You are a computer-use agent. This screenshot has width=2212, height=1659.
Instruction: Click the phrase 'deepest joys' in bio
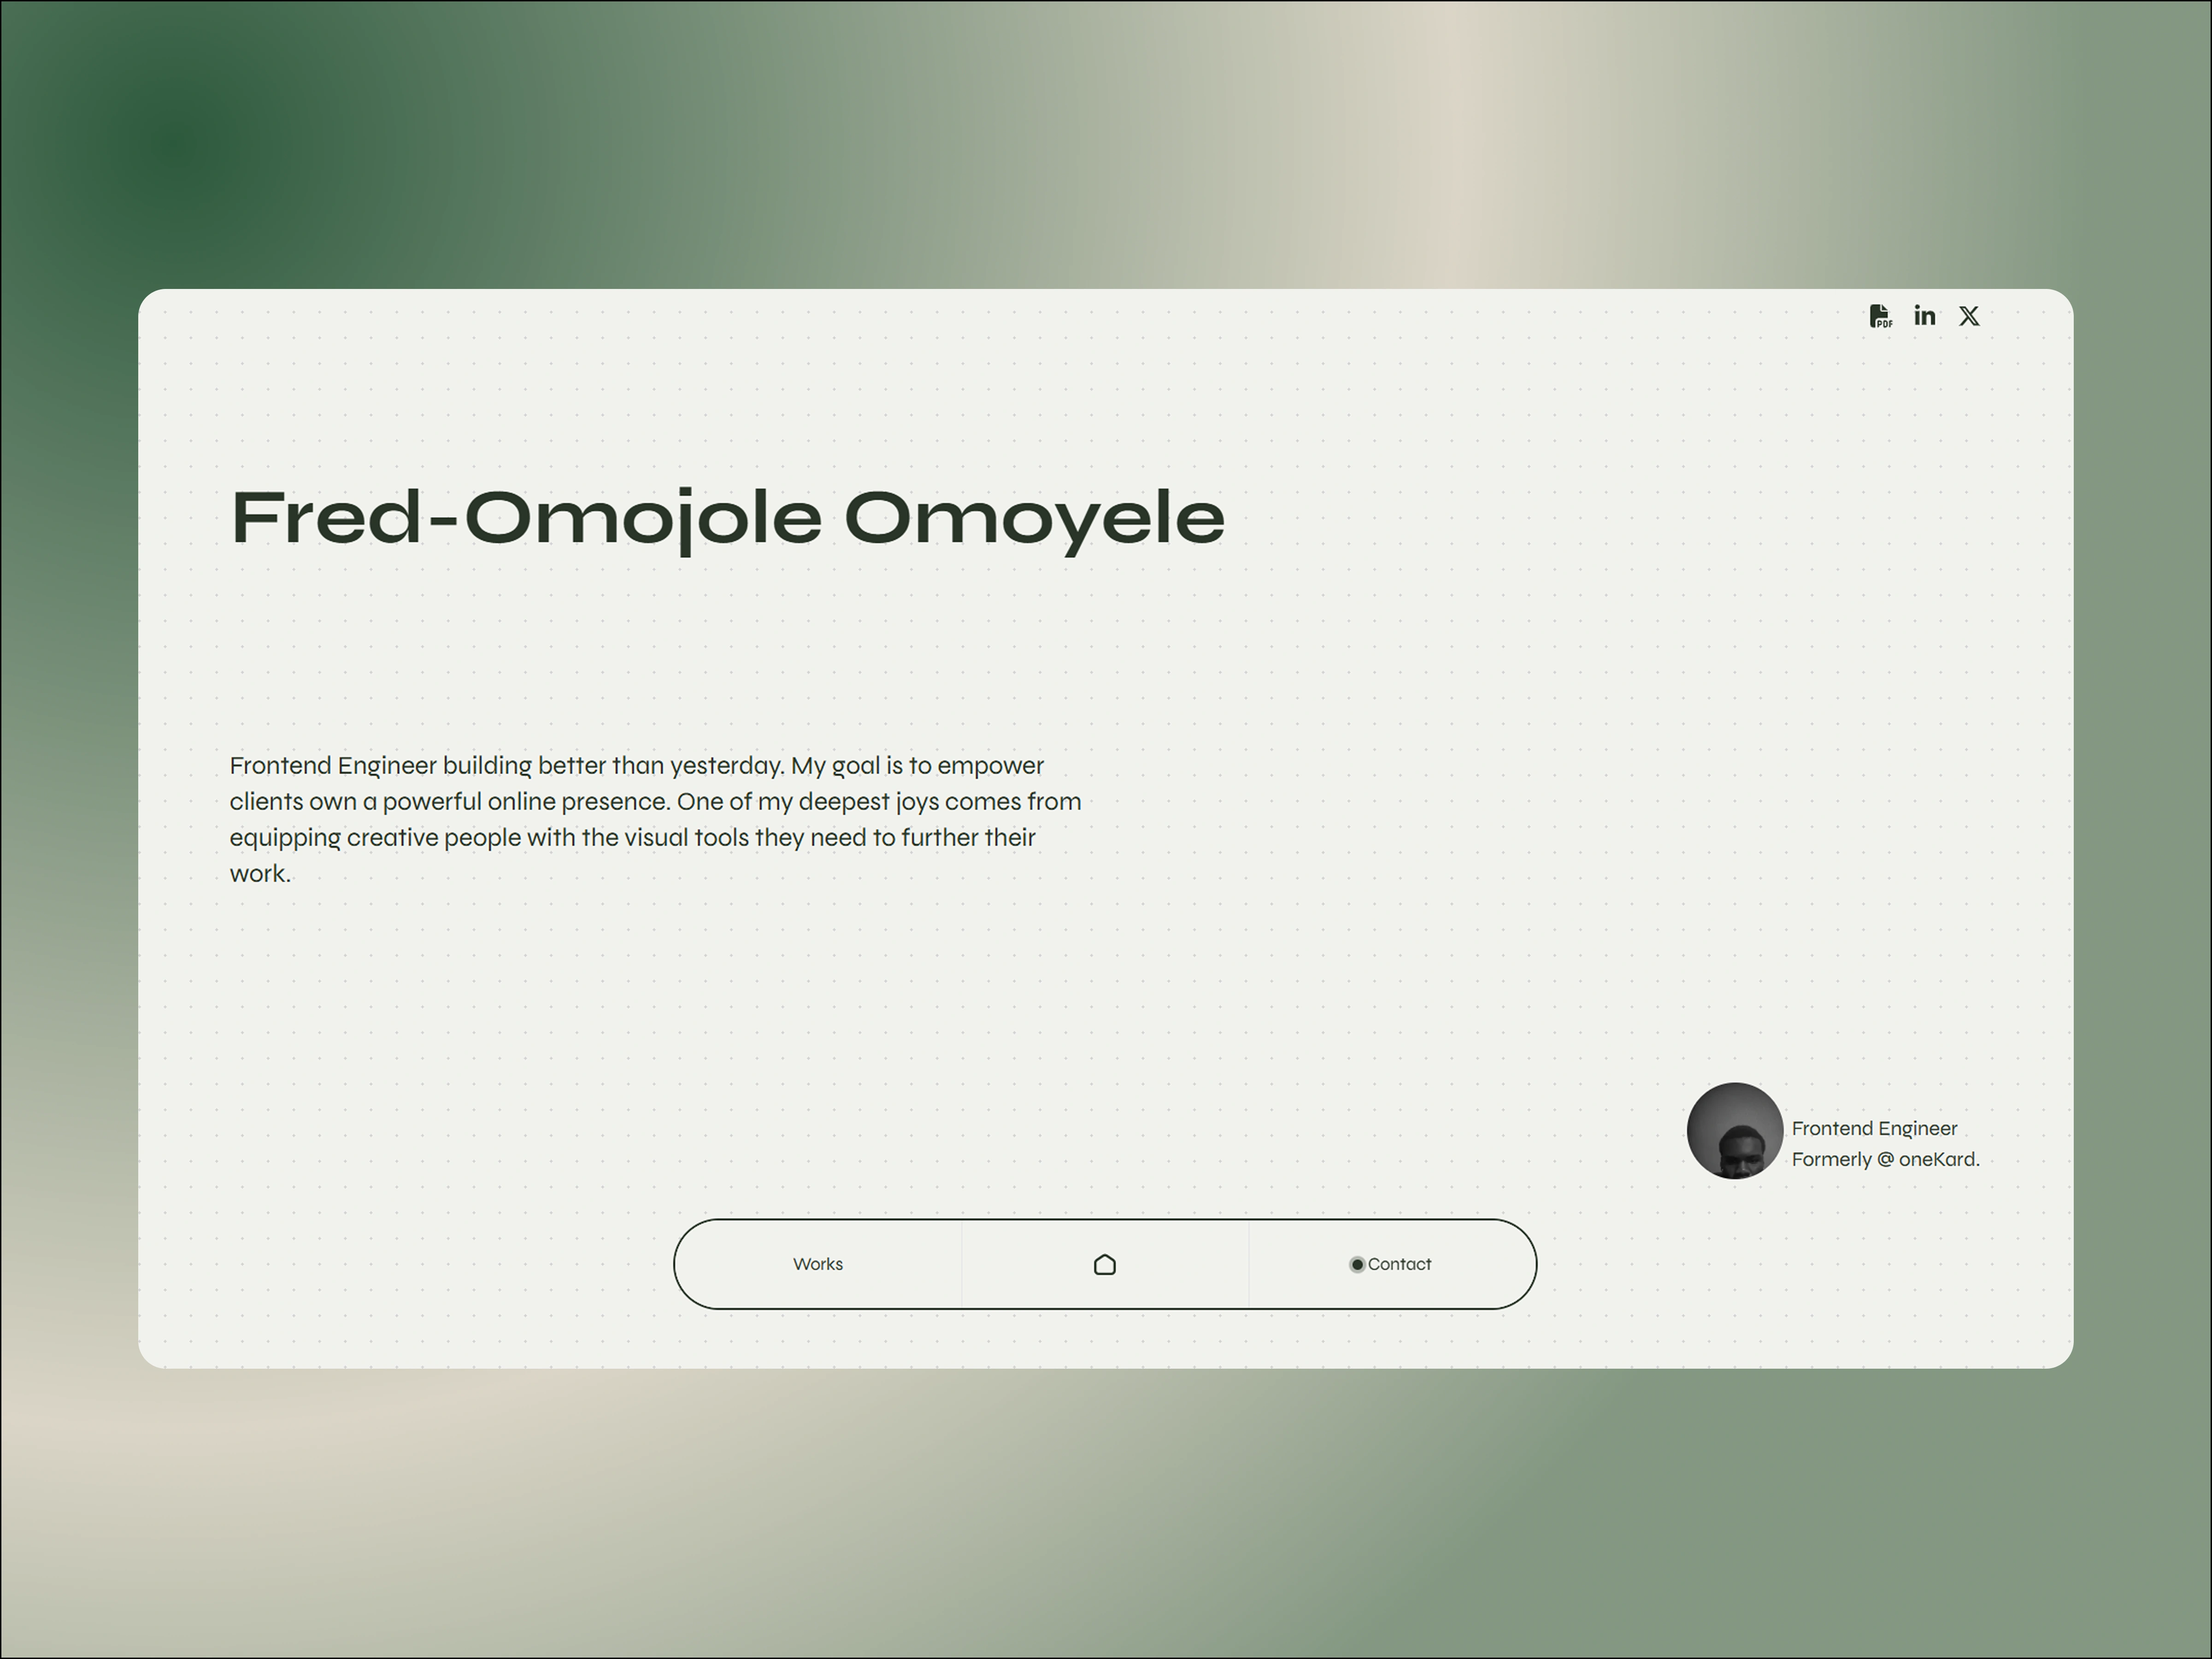(868, 802)
